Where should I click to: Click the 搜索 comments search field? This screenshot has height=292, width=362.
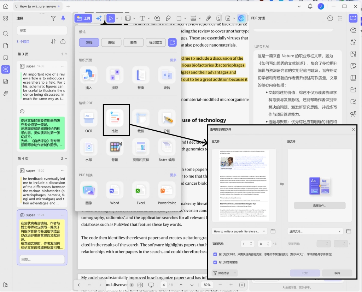pyautogui.click(x=42, y=30)
